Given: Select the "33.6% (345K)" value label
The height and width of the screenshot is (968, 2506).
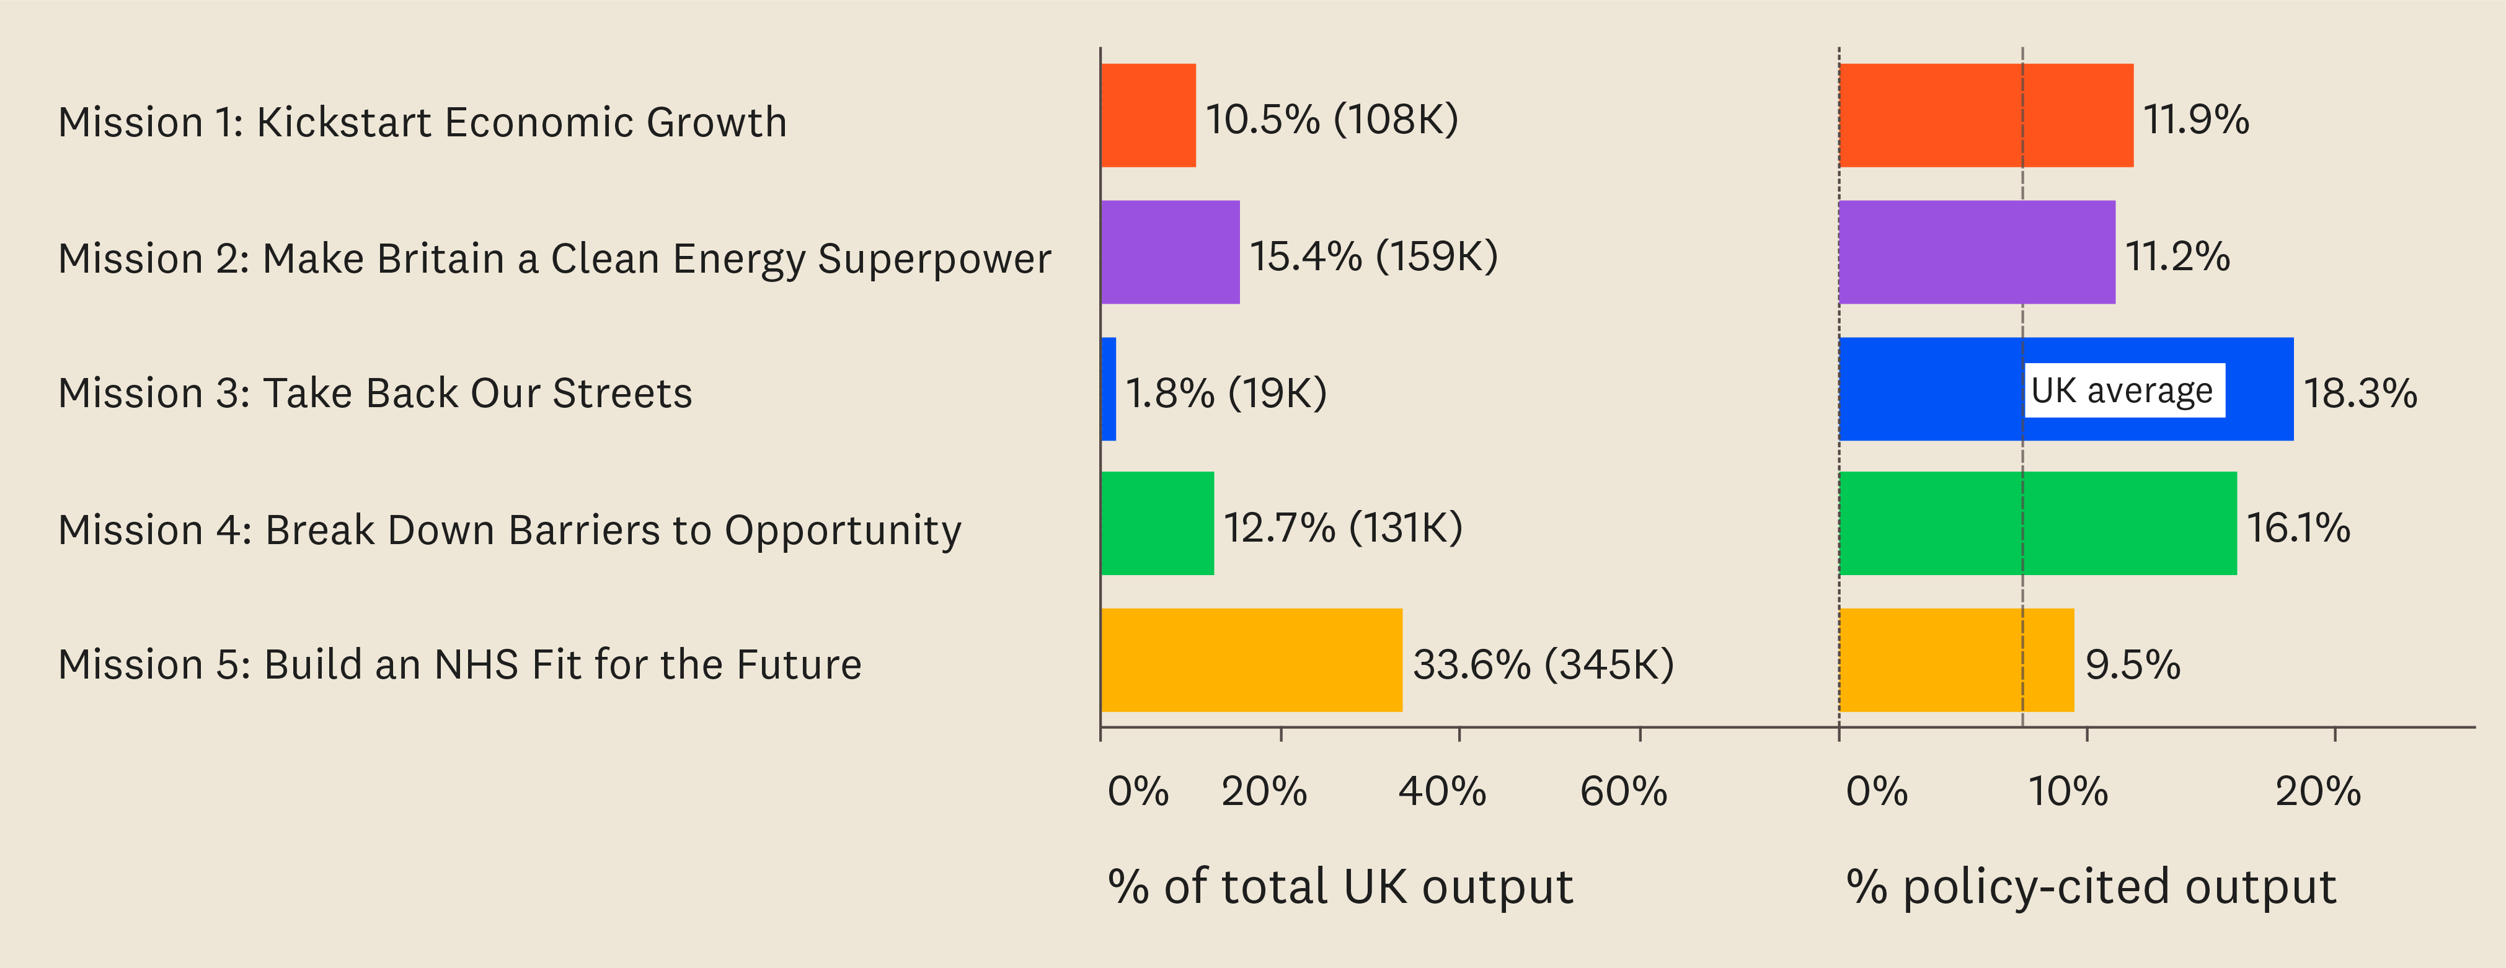Looking at the screenshot, I should (x=1543, y=664).
